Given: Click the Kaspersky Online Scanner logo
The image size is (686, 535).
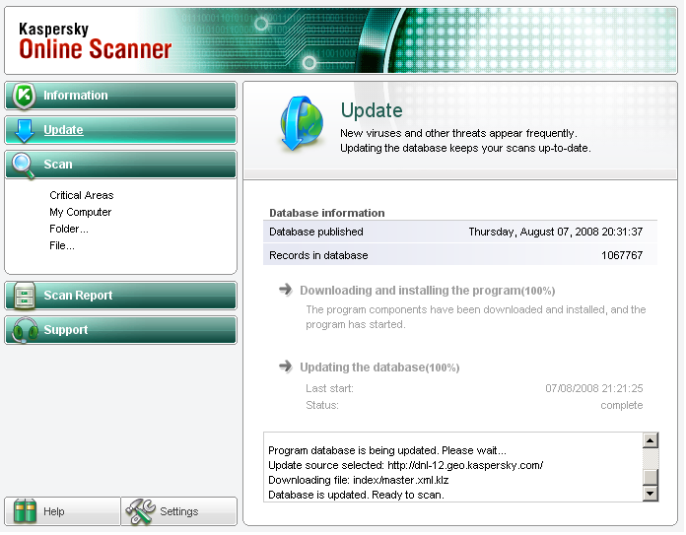Looking at the screenshot, I should pyautogui.click(x=96, y=41).
